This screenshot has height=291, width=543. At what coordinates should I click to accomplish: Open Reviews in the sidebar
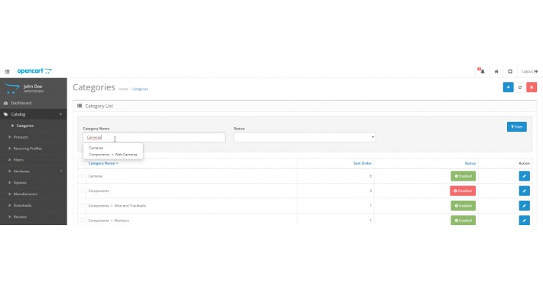[20, 217]
